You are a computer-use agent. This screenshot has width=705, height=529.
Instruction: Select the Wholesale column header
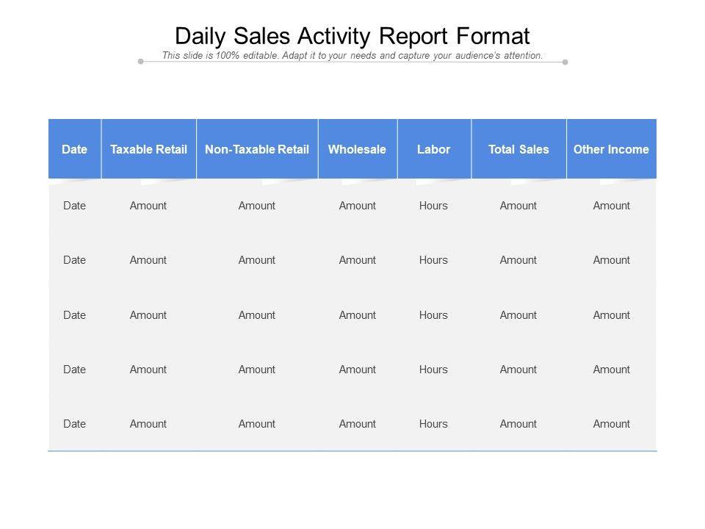click(x=357, y=149)
